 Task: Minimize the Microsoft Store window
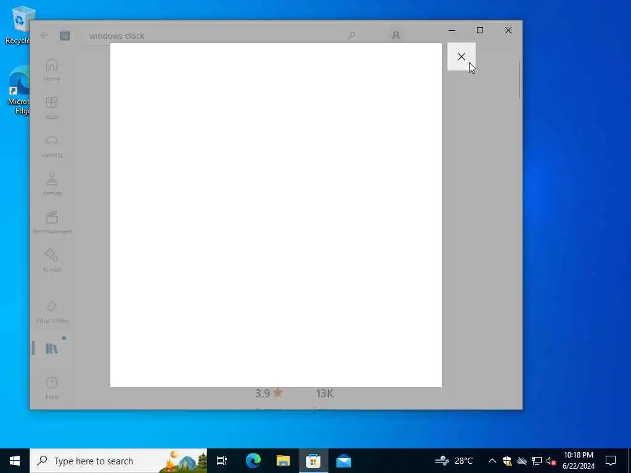[452, 30]
